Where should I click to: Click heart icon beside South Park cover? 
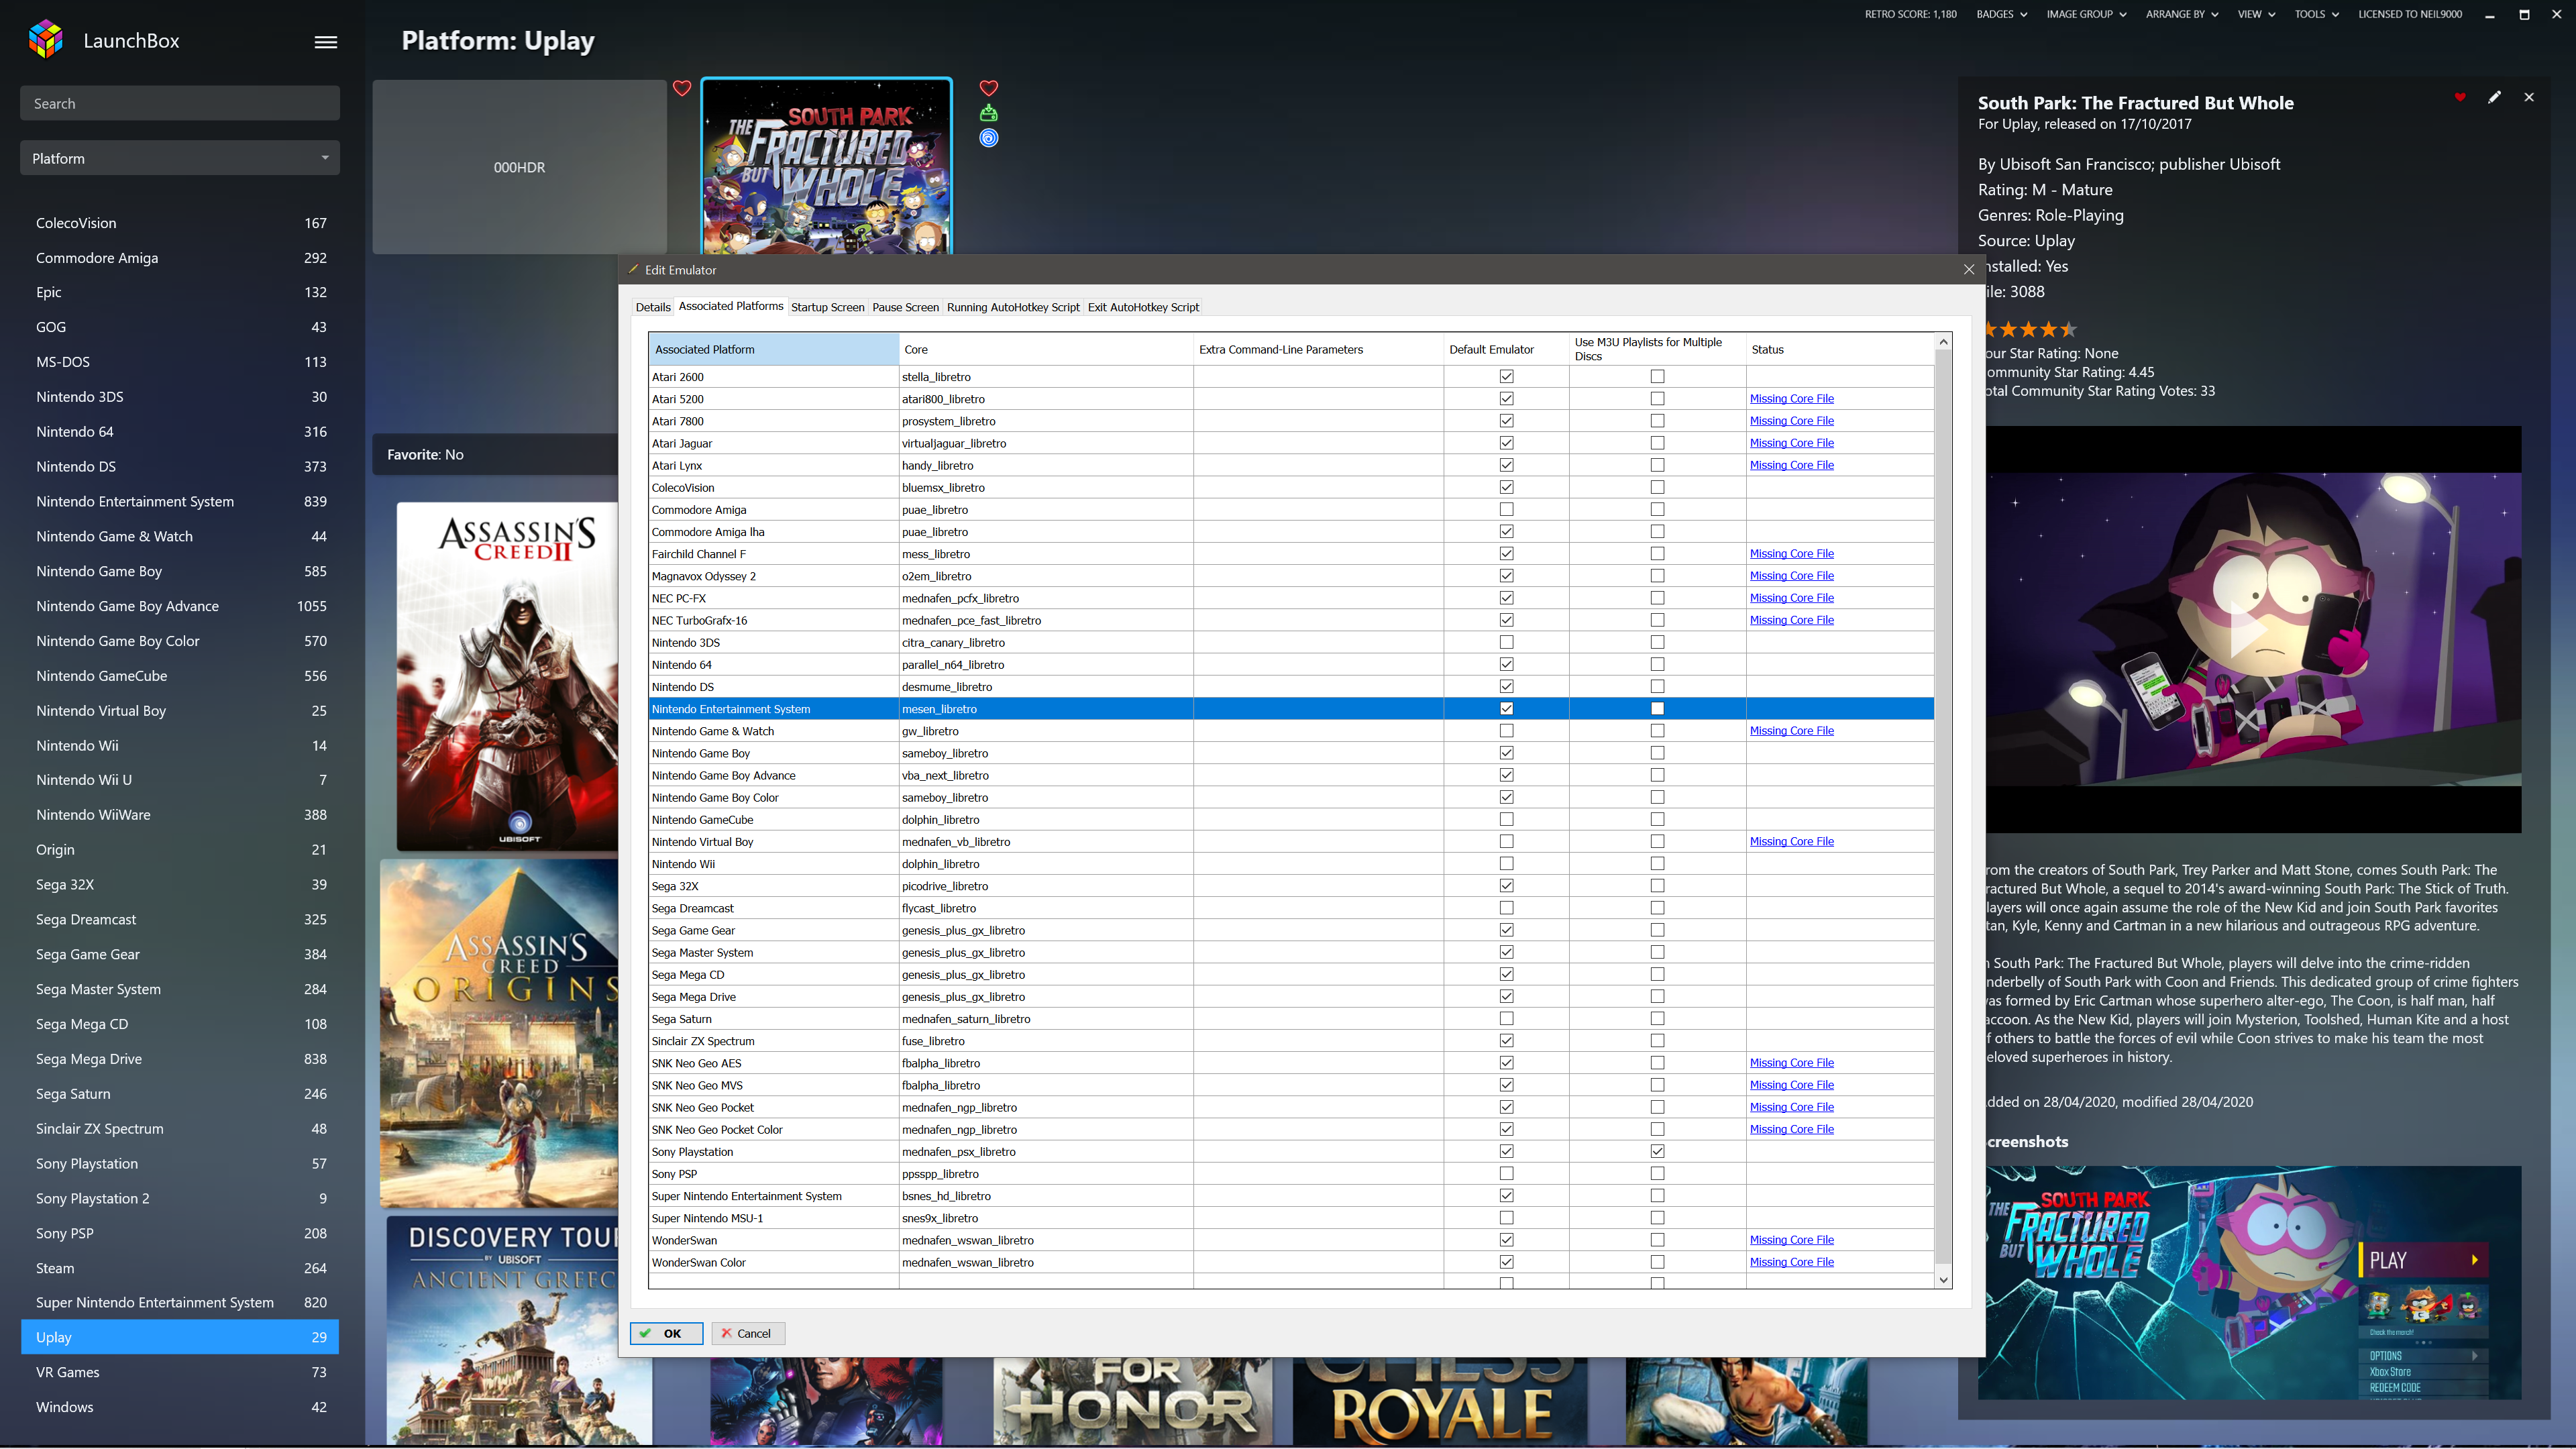(988, 88)
